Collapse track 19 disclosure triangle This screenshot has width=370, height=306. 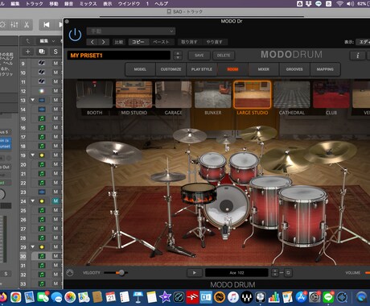[32, 155]
